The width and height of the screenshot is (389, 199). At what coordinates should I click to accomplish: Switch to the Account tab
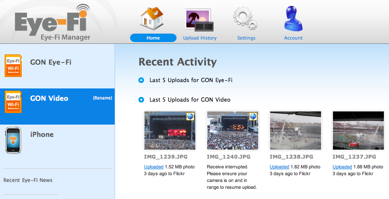pyautogui.click(x=293, y=38)
